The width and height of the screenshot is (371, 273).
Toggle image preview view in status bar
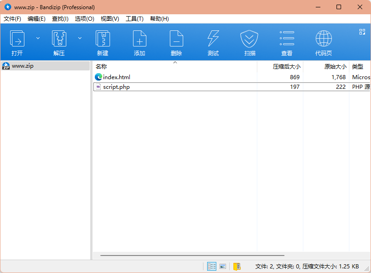click(x=223, y=267)
